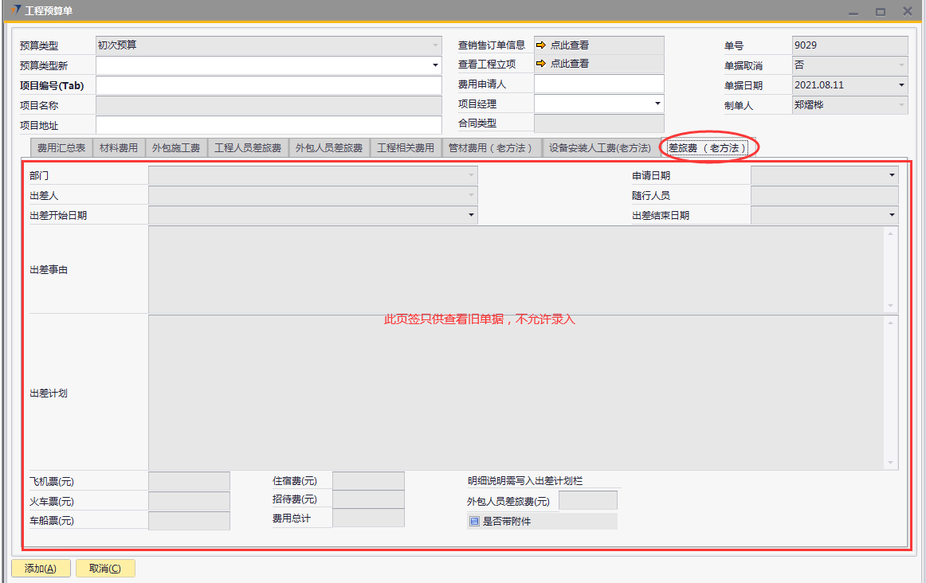Select the 工程人员差旅费 tab
This screenshot has height=583, width=926.
pyautogui.click(x=248, y=148)
